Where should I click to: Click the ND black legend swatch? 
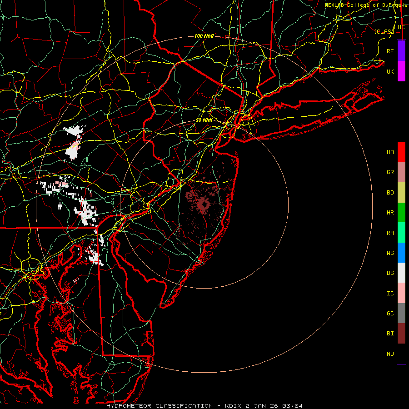401,354
